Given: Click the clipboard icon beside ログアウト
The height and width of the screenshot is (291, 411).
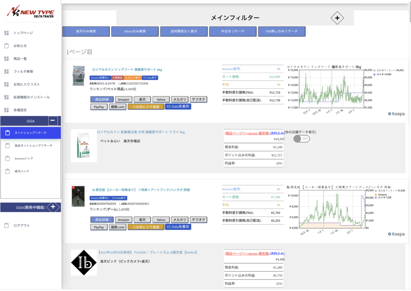Looking at the screenshot, I should pyautogui.click(x=6, y=225).
